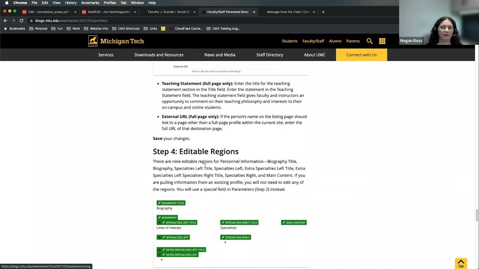479x269 pixels.
Task: Close the Faculty/Staff Personnel Items tab
Action: (254, 12)
